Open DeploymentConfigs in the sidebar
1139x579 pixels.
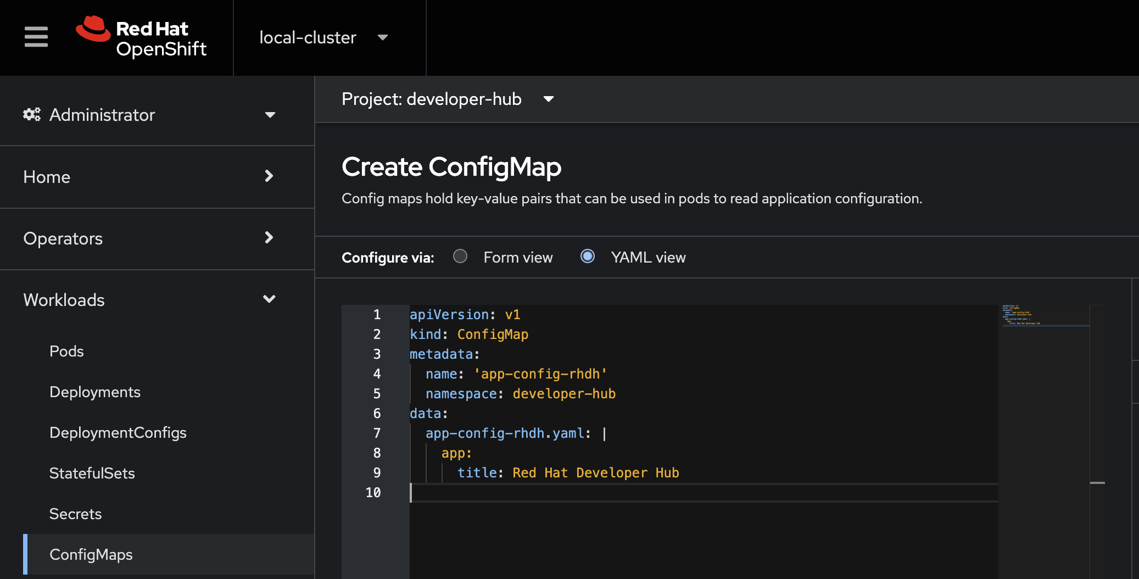pos(118,433)
